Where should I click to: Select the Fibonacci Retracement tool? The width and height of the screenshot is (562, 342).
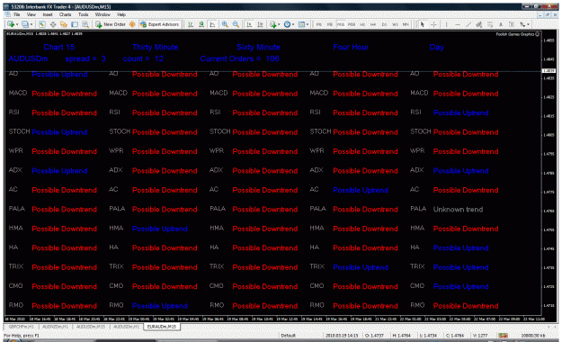click(x=490, y=24)
